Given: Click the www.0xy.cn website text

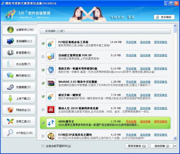Looking at the screenshot, I should tap(26, 17).
